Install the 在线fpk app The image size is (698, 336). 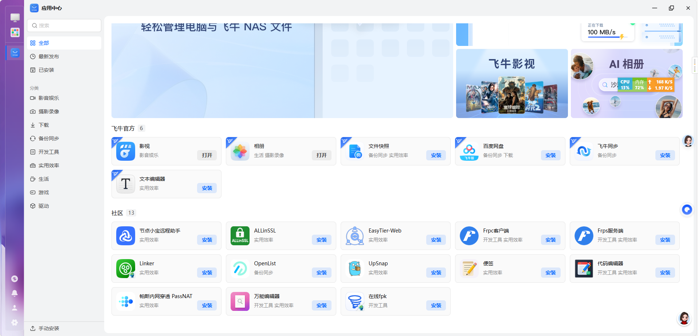pos(436,305)
